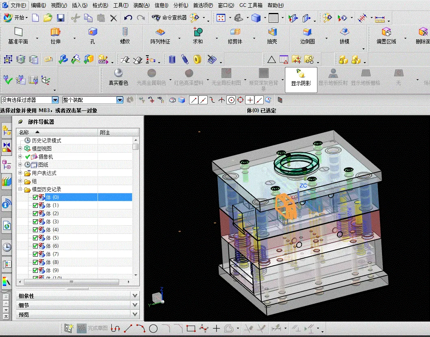Open the assembly navigator sidebar icon
Viewport: 430px width, 337px height.
click(x=7, y=131)
